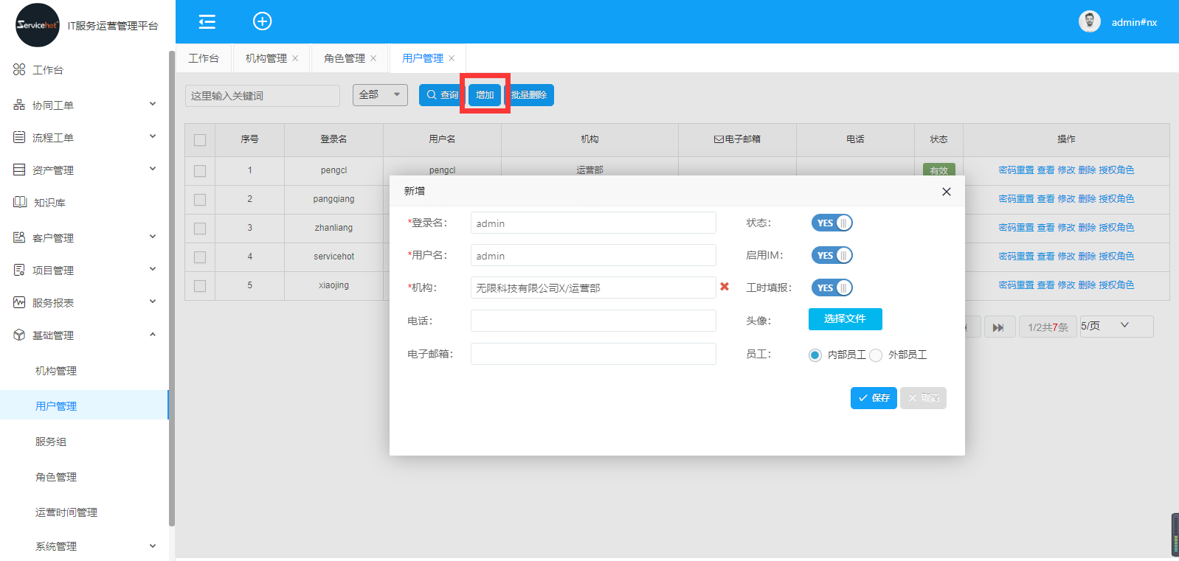The width and height of the screenshot is (1179, 561).
Task: Click the plus circle icon in header
Action: click(263, 21)
